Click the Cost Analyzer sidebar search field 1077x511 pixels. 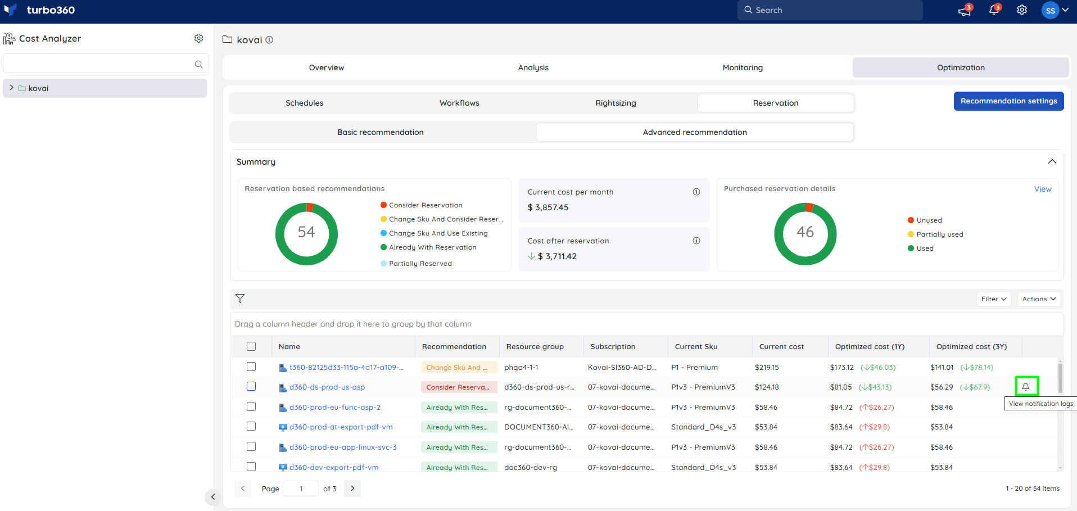[x=106, y=64]
